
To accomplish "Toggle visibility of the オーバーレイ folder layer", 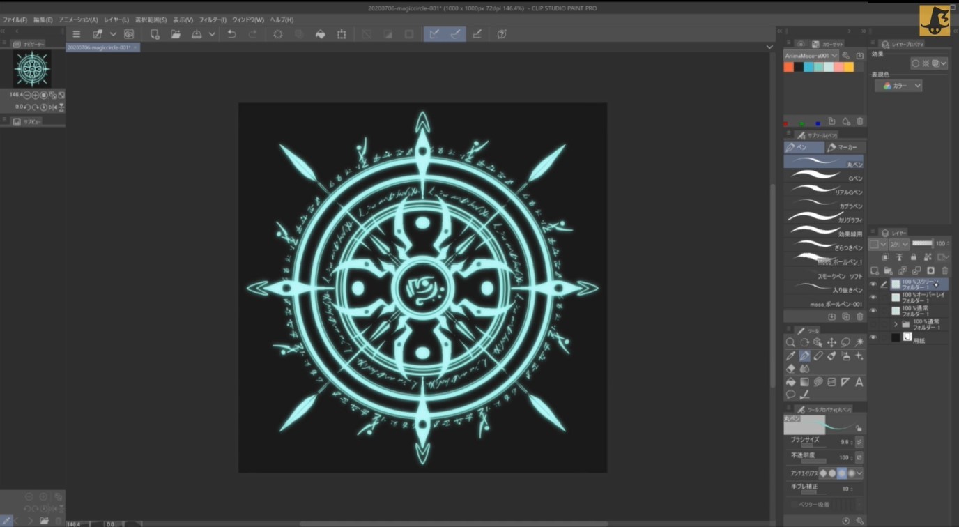I will tap(873, 297).
